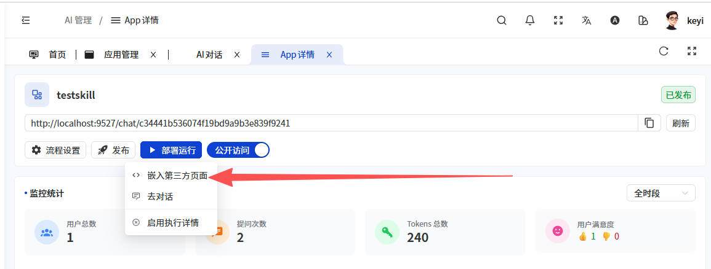Copy the chat URL icon
Screen dimensions: 711x269
click(x=649, y=123)
